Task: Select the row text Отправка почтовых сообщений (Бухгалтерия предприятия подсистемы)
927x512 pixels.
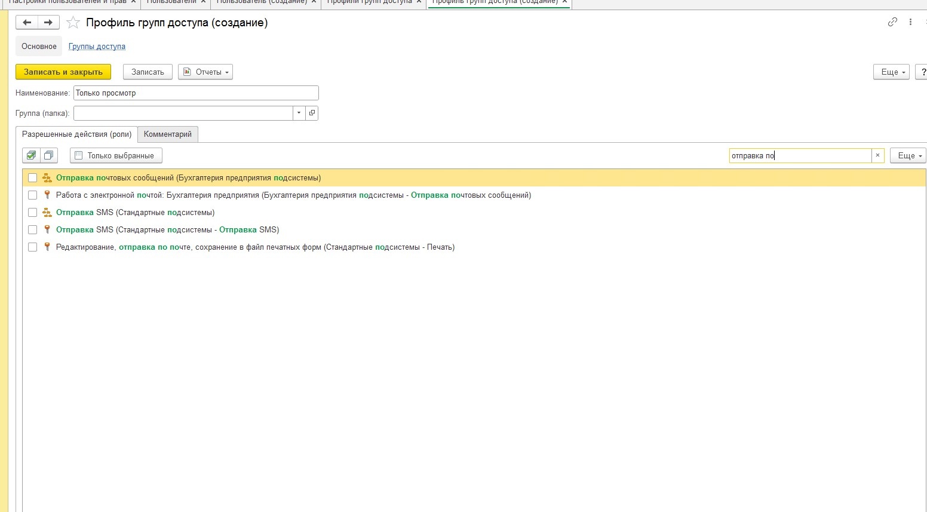Action: [x=188, y=177]
